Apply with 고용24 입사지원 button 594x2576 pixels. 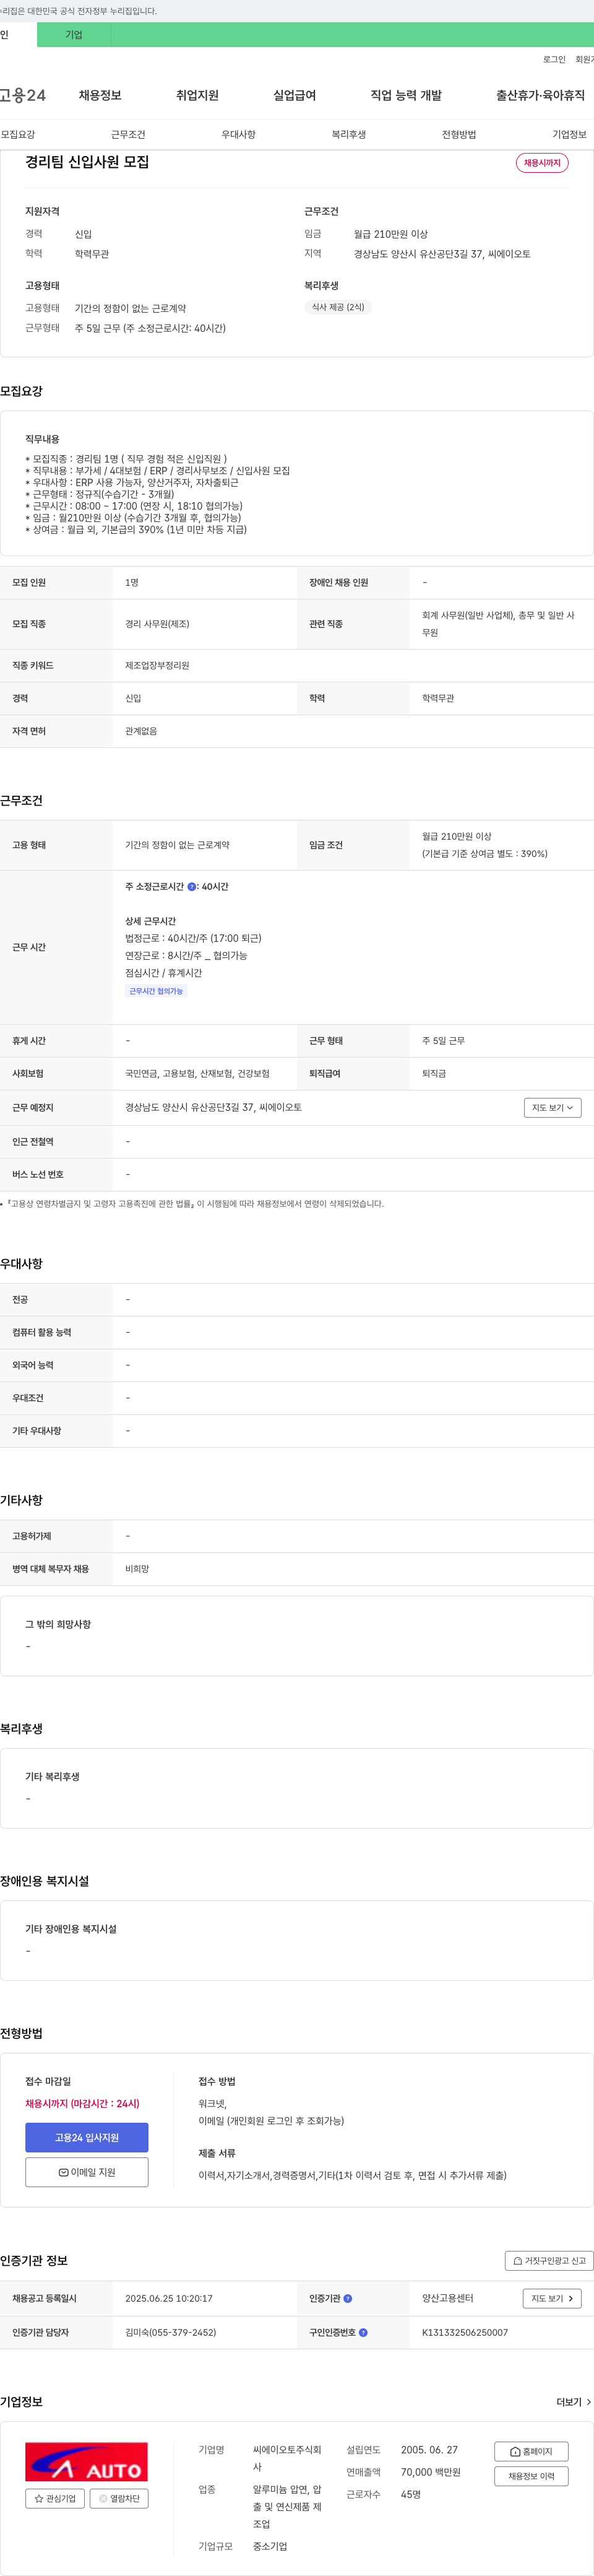[87, 2138]
